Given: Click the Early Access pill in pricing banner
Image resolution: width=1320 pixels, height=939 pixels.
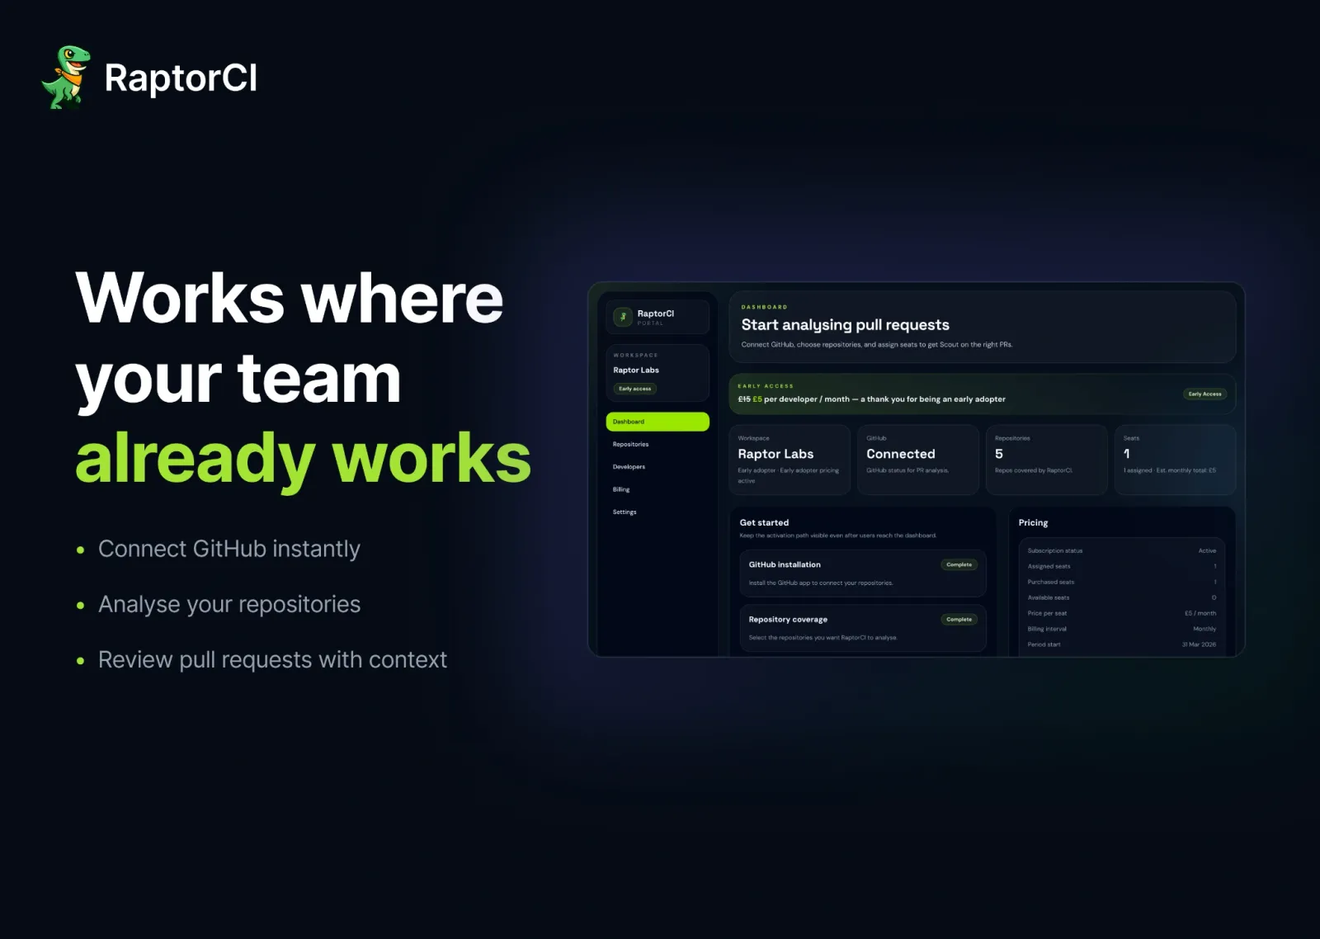Looking at the screenshot, I should 1204,394.
